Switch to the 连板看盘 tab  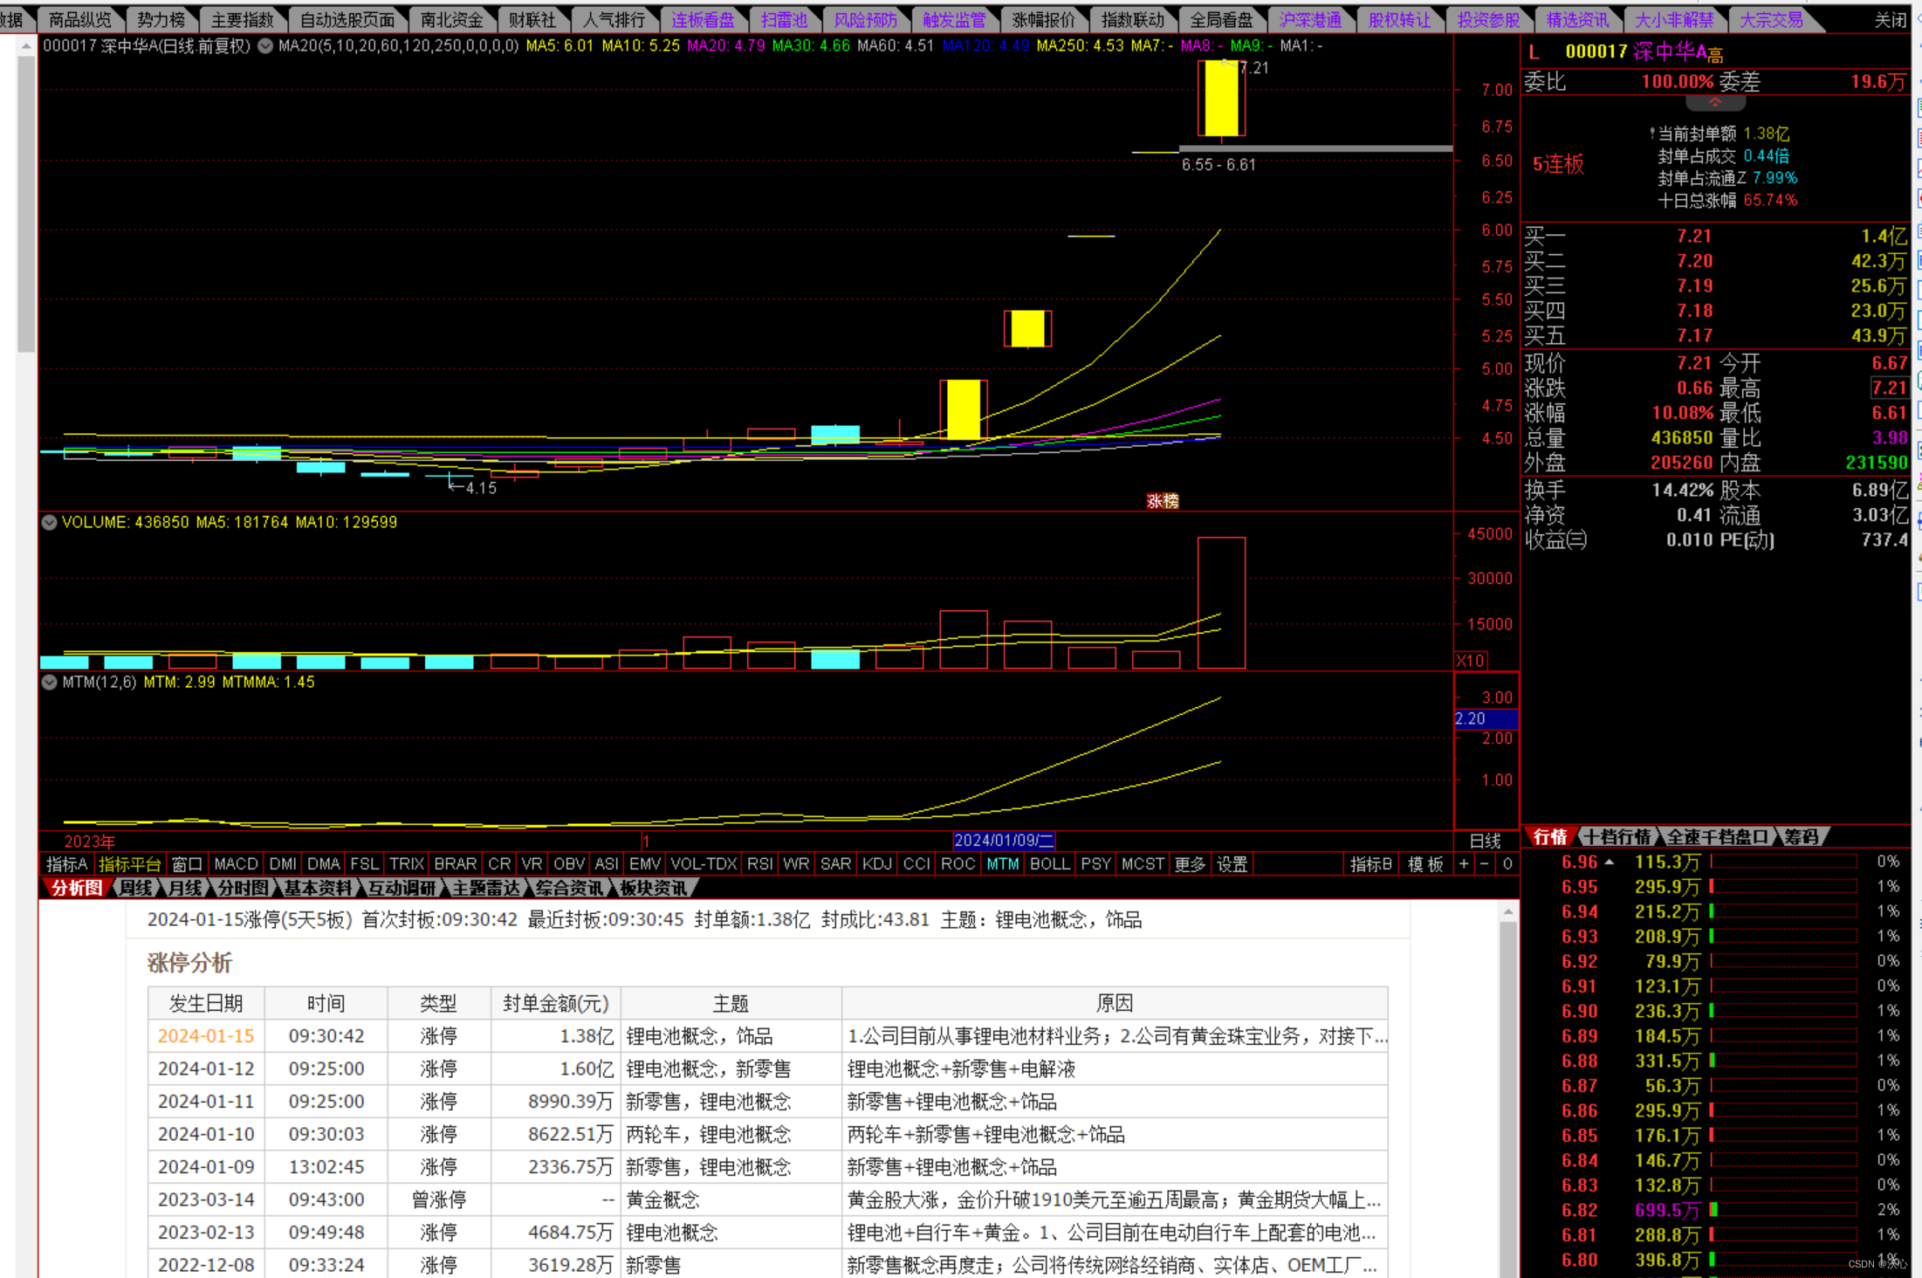coord(703,19)
